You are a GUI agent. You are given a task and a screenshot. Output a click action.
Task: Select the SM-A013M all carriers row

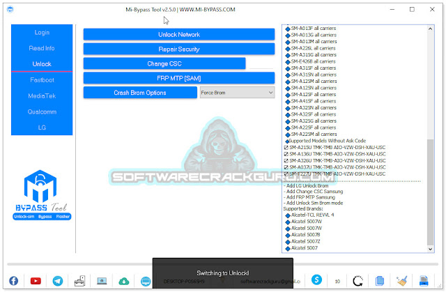coord(311,42)
